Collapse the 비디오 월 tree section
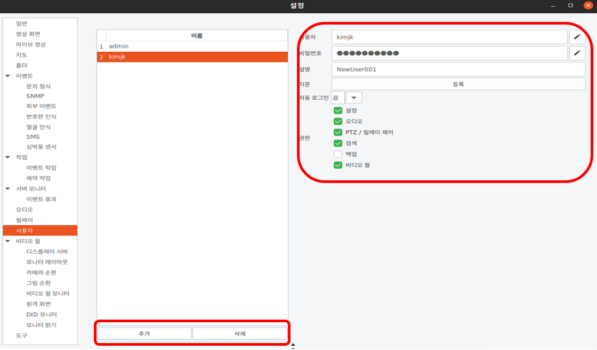The height and width of the screenshot is (350, 597). click(7, 241)
